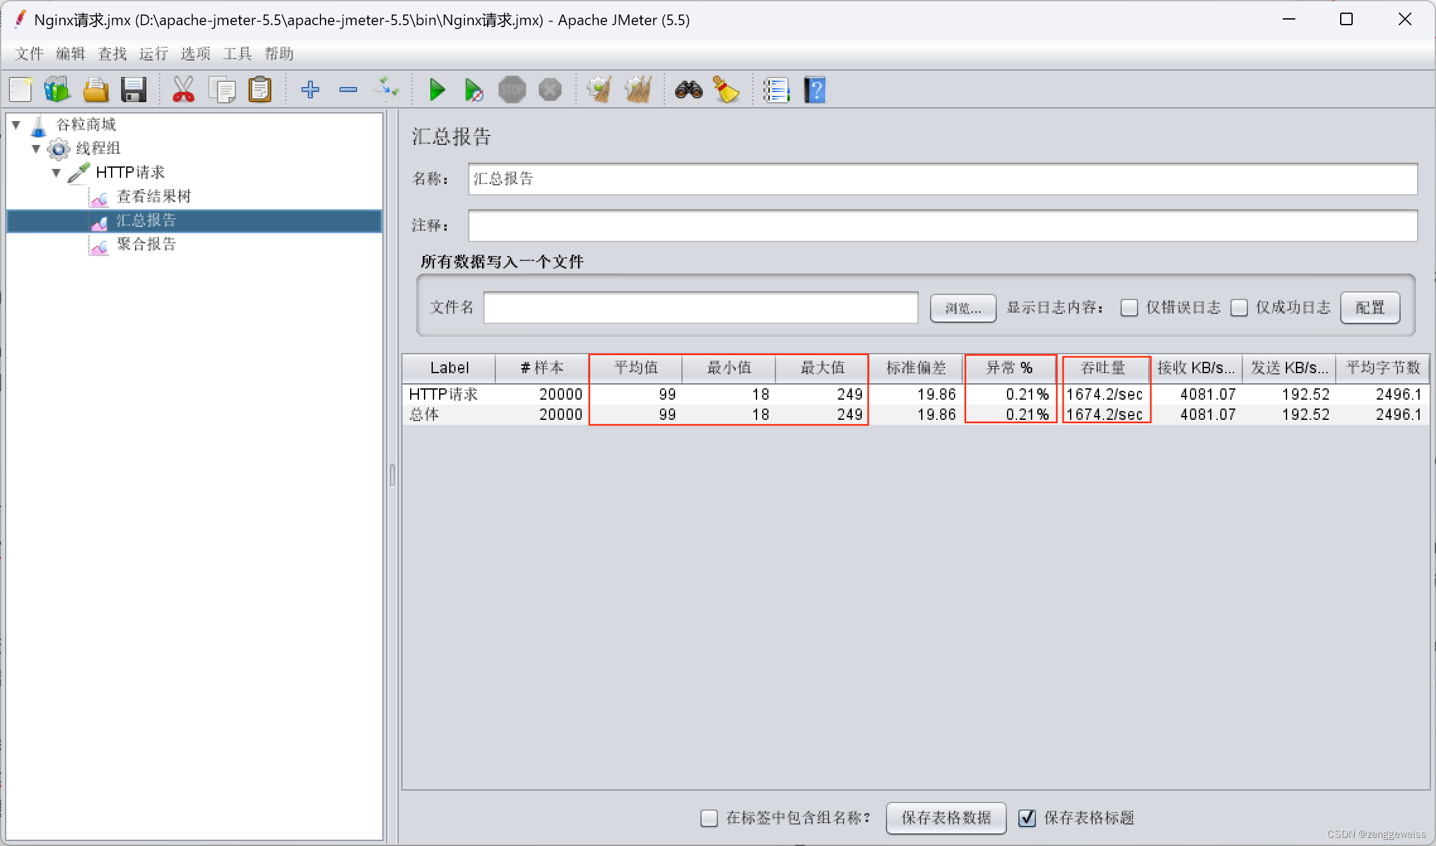The image size is (1436, 846).
Task: Click the Open file folder icon
Action: coord(96,90)
